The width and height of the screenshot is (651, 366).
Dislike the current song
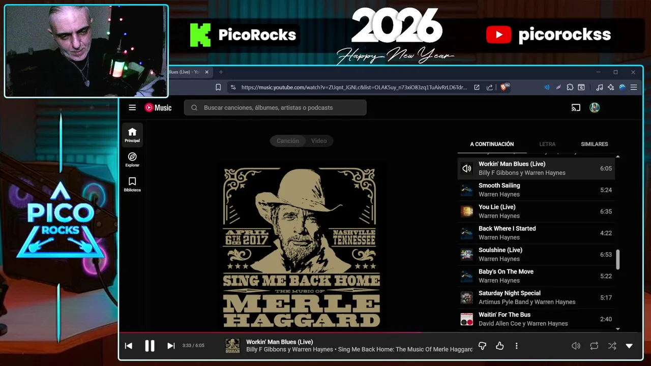482,346
